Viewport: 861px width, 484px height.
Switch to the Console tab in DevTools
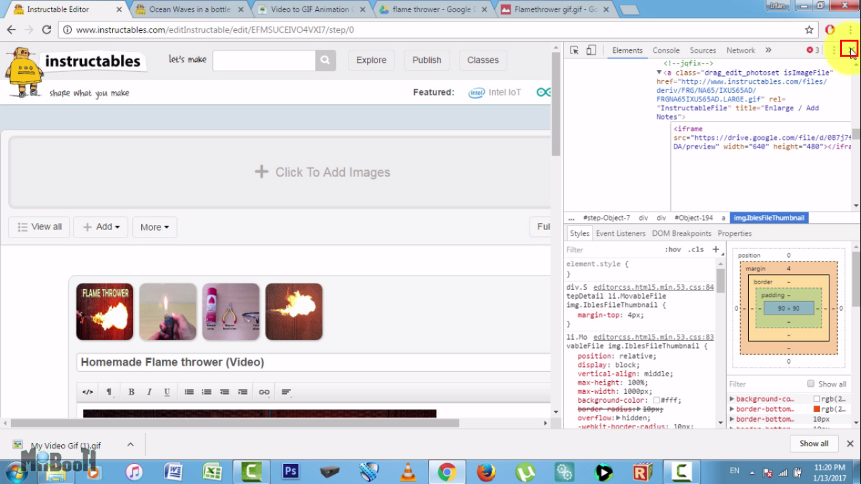pos(666,50)
